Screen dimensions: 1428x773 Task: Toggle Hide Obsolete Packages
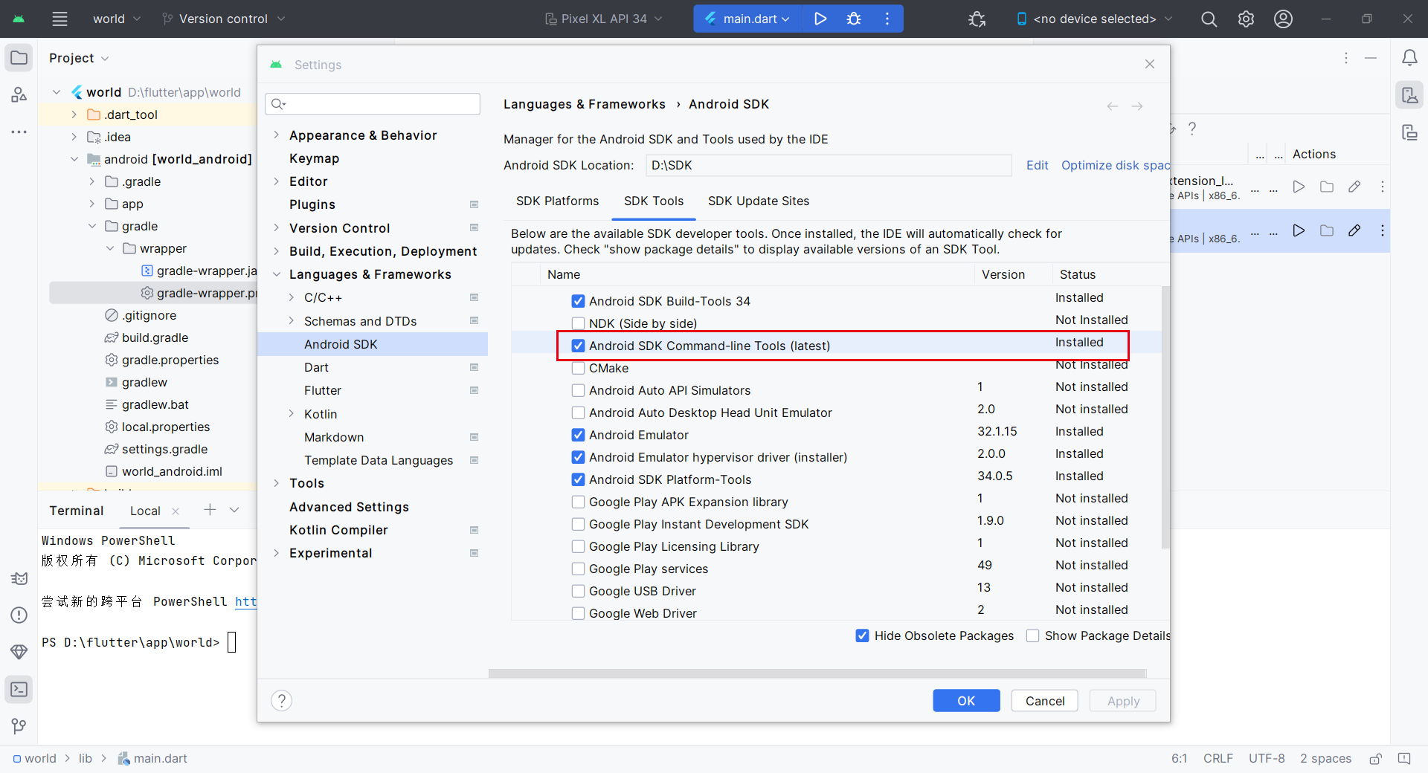(x=863, y=635)
